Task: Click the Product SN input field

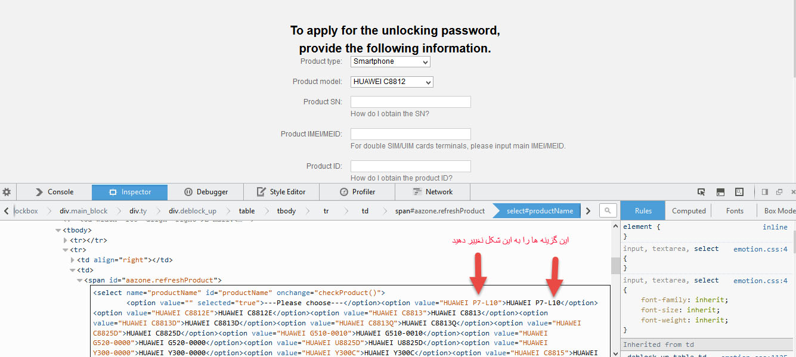Action: point(410,102)
